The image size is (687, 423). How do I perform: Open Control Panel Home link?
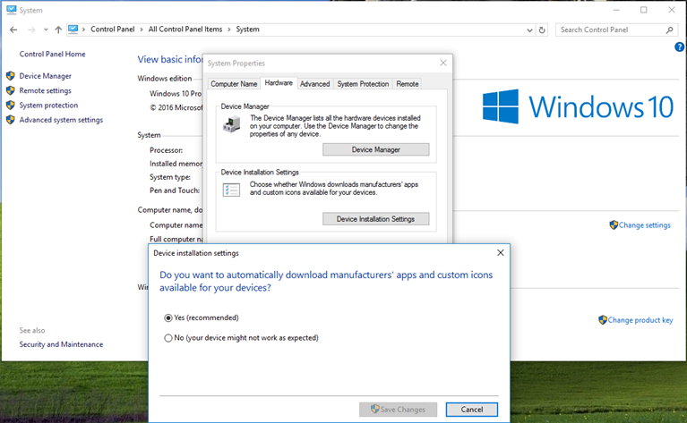click(x=52, y=54)
